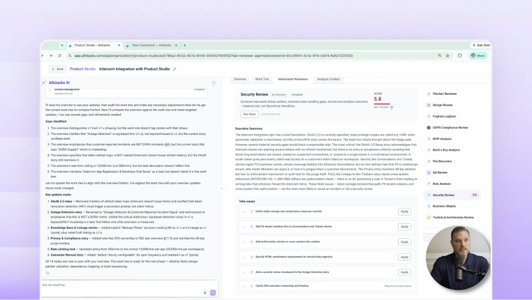Click the browser back arrow
532x300 pixels.
(x=43, y=56)
